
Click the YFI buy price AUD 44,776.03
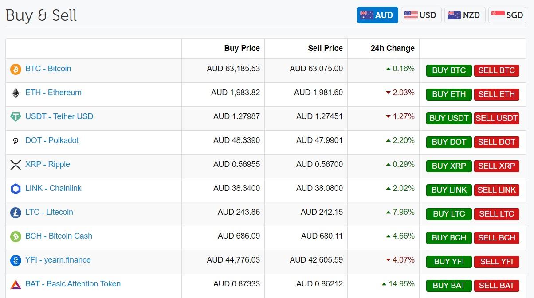[x=233, y=260]
